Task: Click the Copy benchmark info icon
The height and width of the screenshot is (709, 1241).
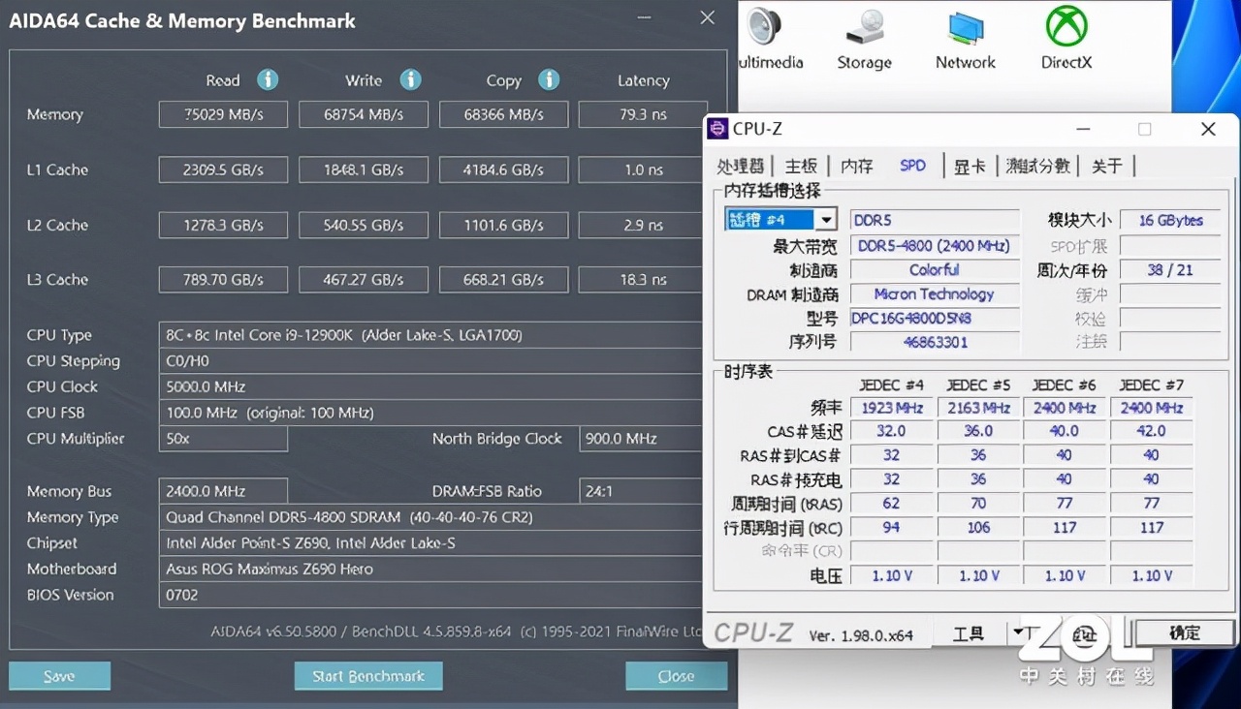Action: point(550,80)
